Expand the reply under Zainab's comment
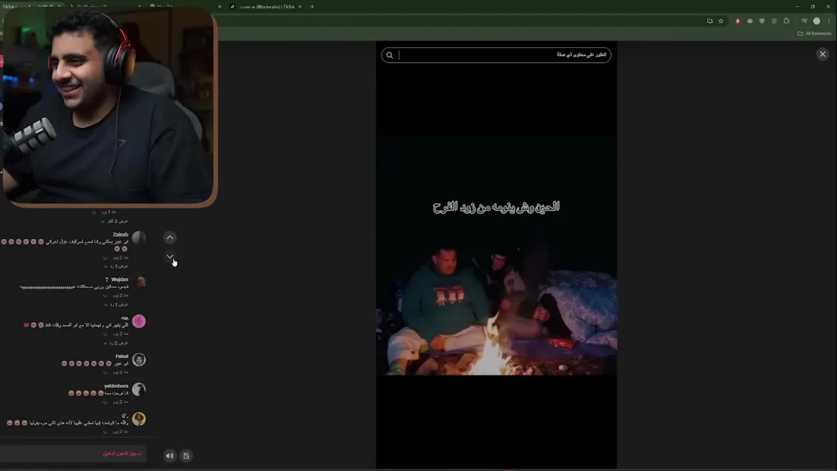Image resolution: width=837 pixels, height=471 pixels. 116,266
